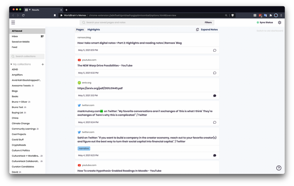Switch to the Highlights tab
Image resolution: width=294 pixels, height=186 pixels.
[x=94, y=30]
